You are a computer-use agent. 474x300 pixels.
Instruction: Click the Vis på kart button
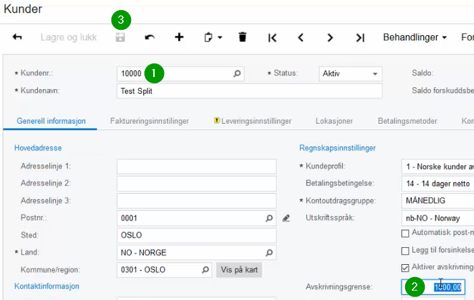coord(239,270)
